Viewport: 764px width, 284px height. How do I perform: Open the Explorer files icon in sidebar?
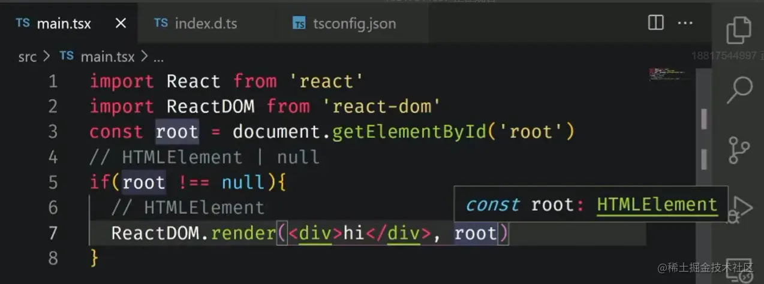pos(739,31)
